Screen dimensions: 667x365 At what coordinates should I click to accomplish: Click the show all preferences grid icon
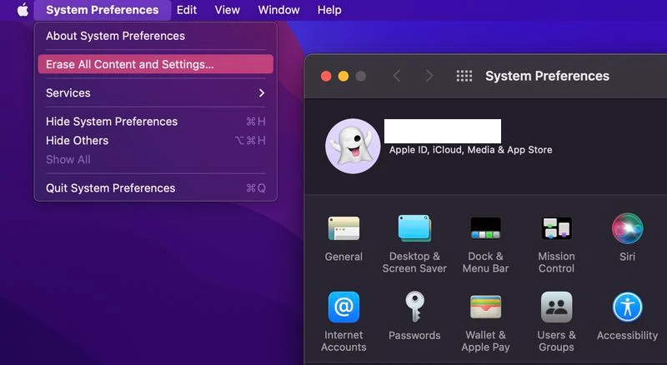(464, 76)
